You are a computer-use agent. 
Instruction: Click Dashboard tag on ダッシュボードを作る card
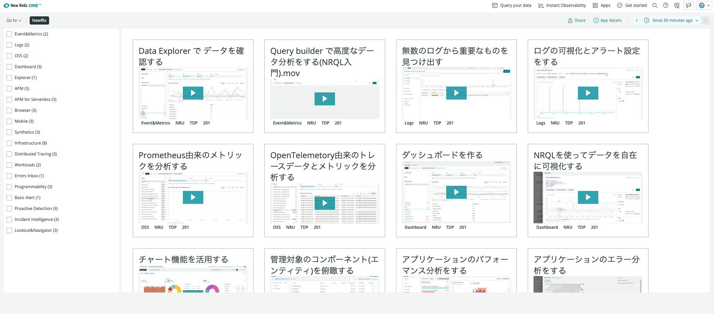point(415,227)
